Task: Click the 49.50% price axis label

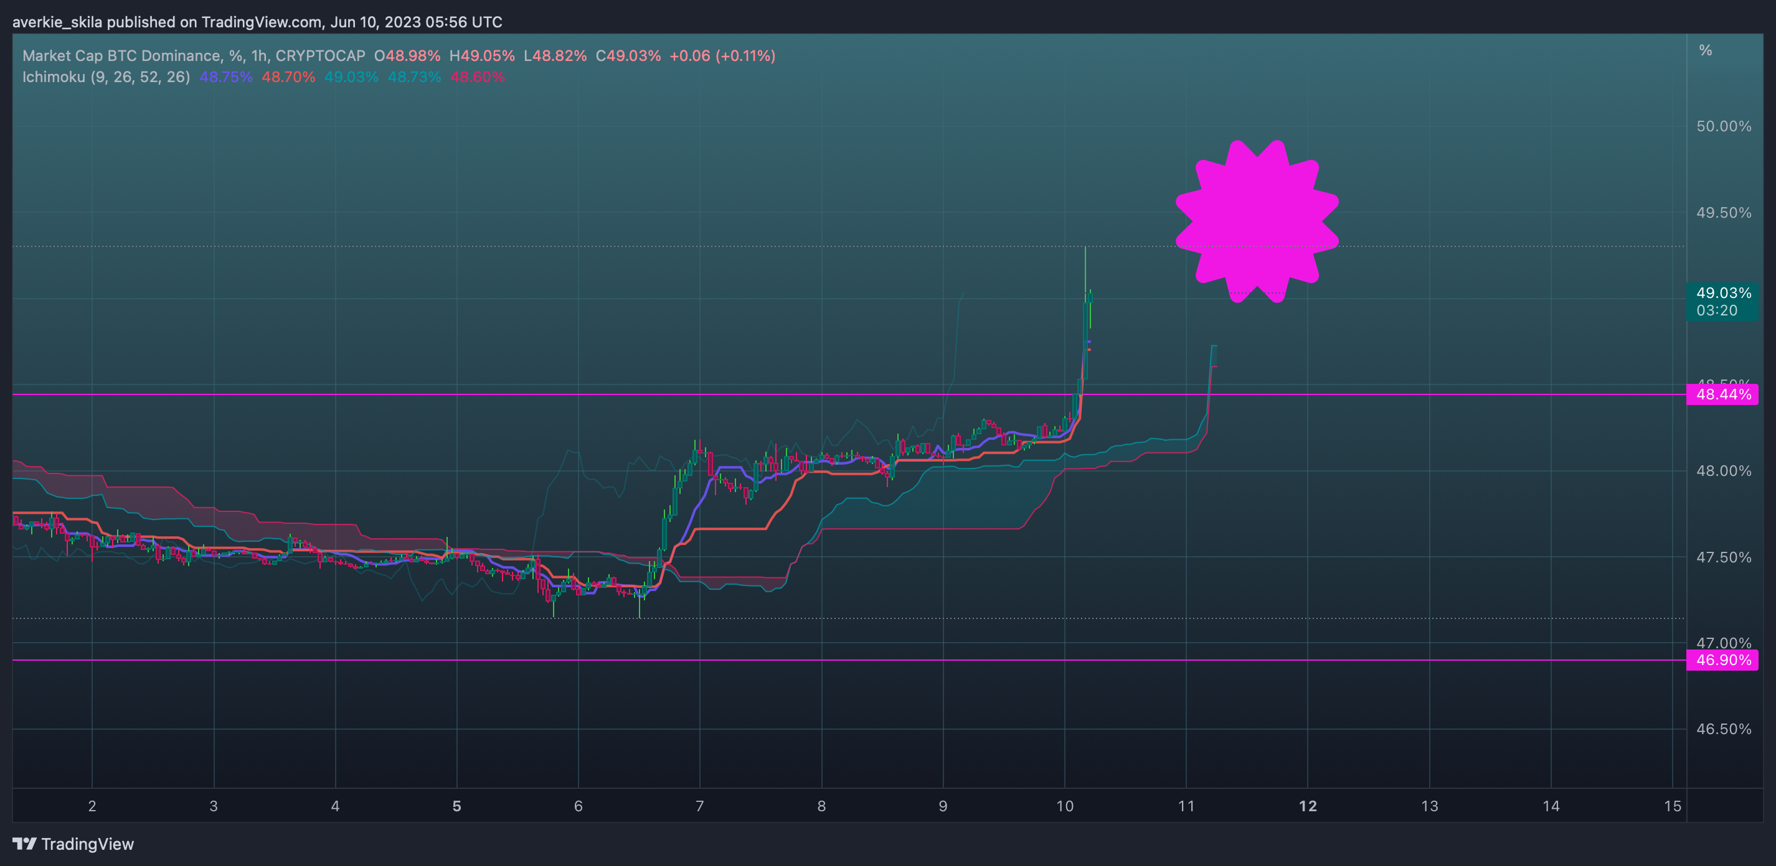Action: pyautogui.click(x=1724, y=213)
